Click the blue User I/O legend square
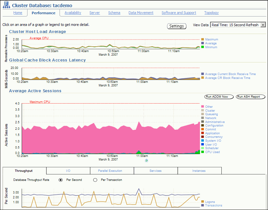The image size is (268, 210). click(203, 144)
